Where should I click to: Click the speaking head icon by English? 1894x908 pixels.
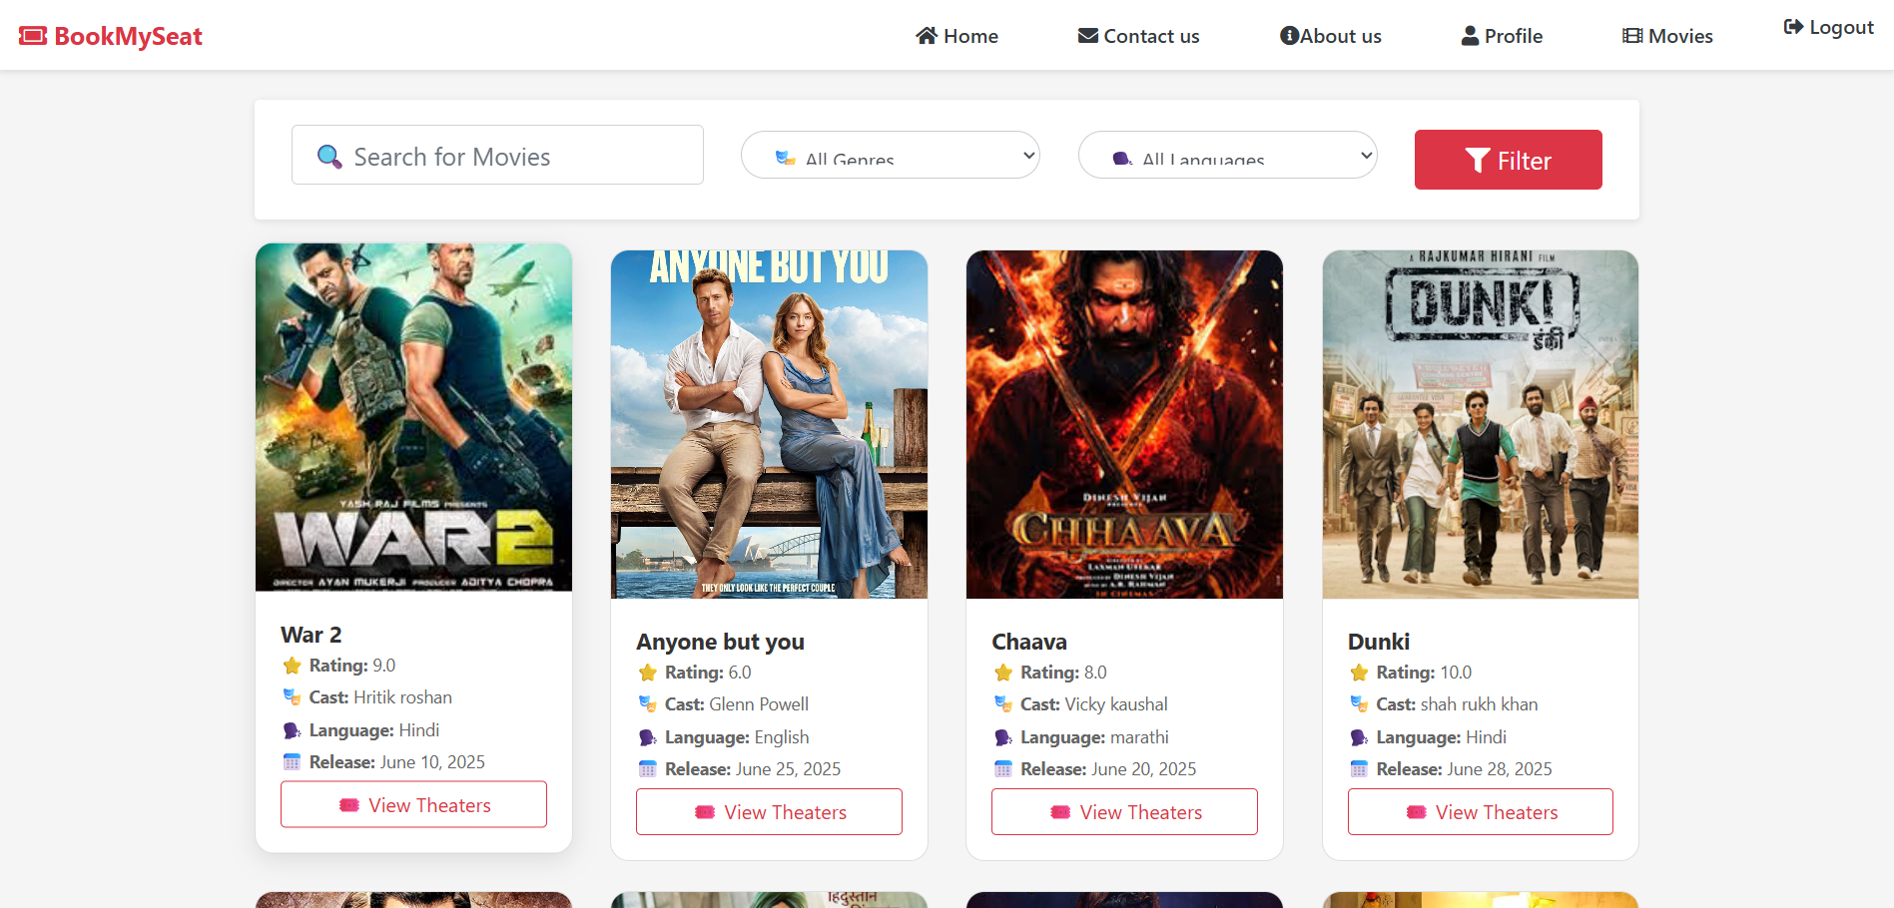pos(647,737)
